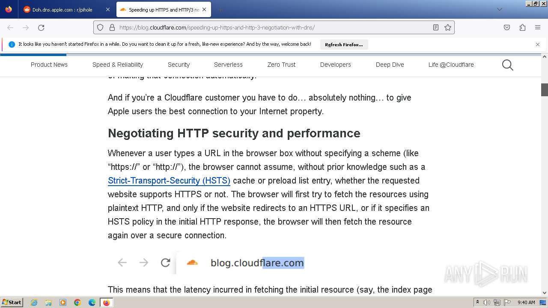
Task: Launch Microsoft Edge from taskbar
Action: 92,302
